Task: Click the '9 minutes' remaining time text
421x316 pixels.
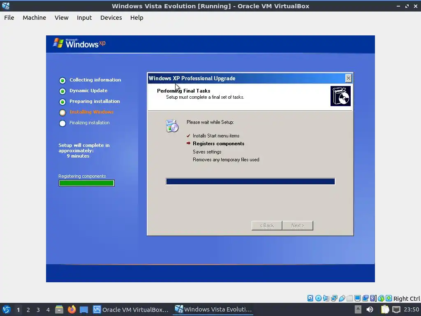Action: (x=78, y=156)
